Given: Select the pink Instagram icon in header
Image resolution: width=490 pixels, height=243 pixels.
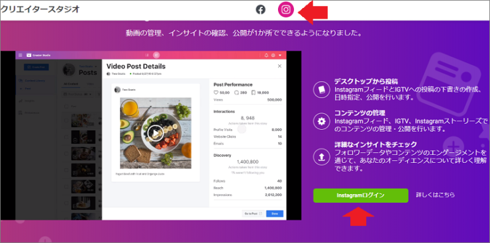Looking at the screenshot, I should [285, 9].
